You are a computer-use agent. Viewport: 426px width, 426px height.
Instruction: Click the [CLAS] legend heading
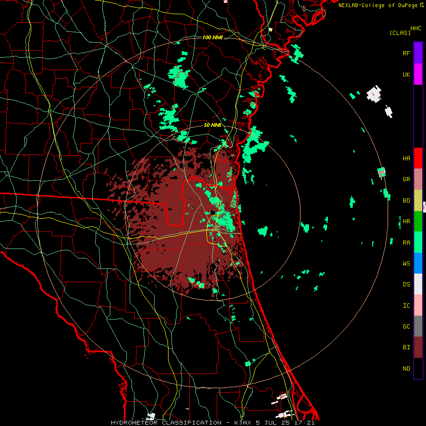coord(400,33)
